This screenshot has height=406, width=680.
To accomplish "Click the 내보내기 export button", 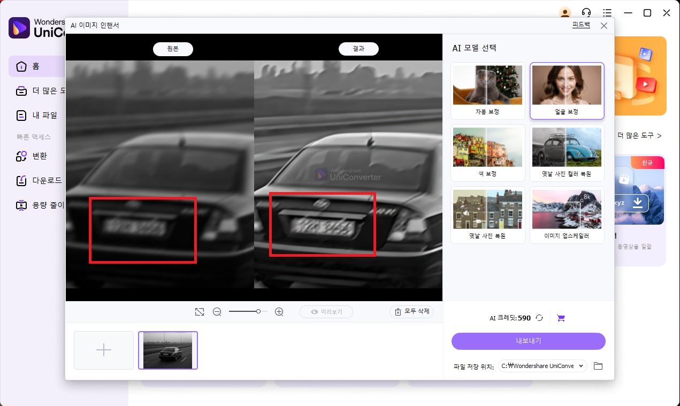I will coord(529,341).
